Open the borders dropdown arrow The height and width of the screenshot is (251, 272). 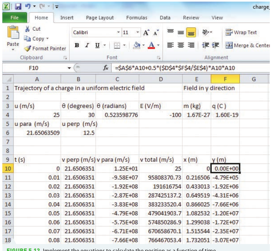click(x=124, y=45)
